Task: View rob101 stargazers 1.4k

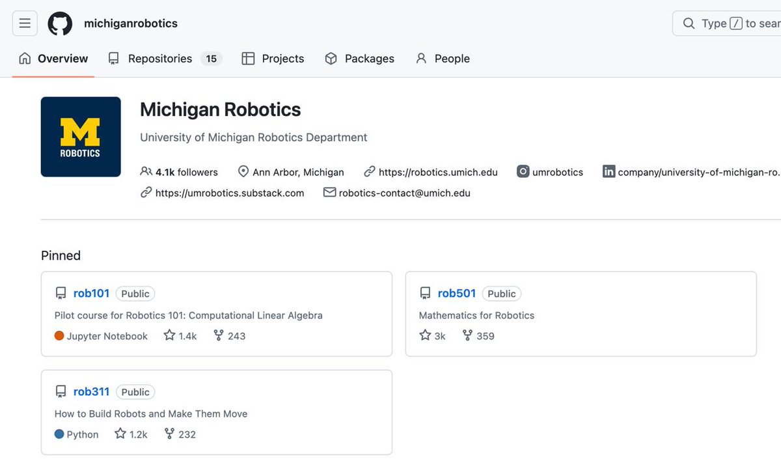Action: pyautogui.click(x=180, y=336)
